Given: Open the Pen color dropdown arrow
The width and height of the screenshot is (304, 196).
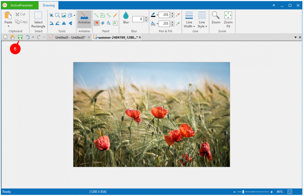Looking at the screenshot, I should (158, 15).
